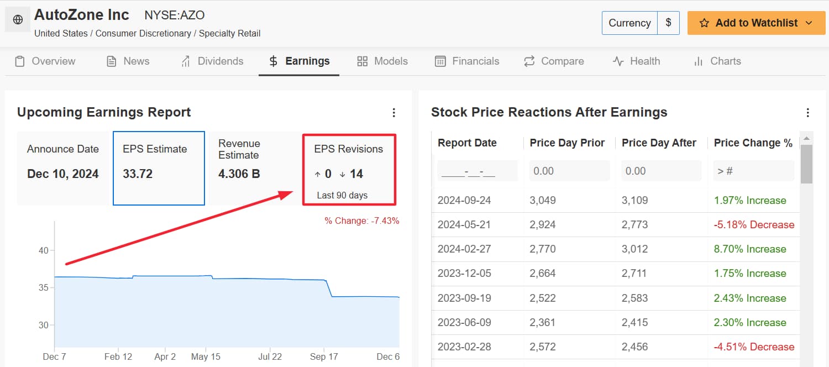Click the NYSE:AZO ticker text
Image resolution: width=829 pixels, height=367 pixels.
174,15
